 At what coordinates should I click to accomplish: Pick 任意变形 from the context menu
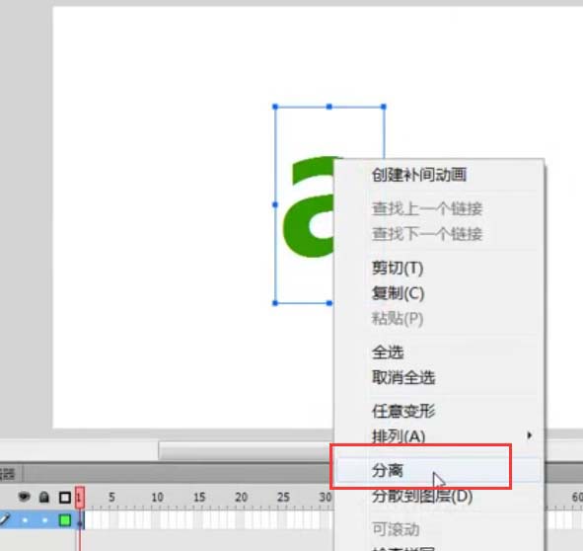point(403,411)
